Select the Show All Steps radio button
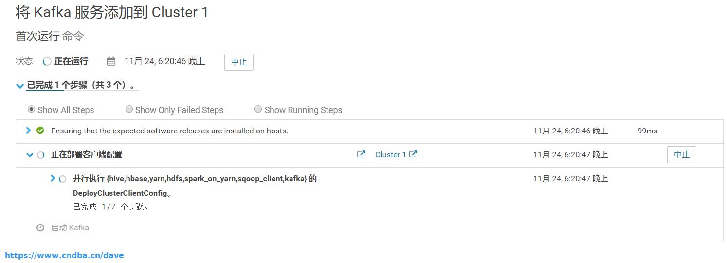 click(31, 109)
